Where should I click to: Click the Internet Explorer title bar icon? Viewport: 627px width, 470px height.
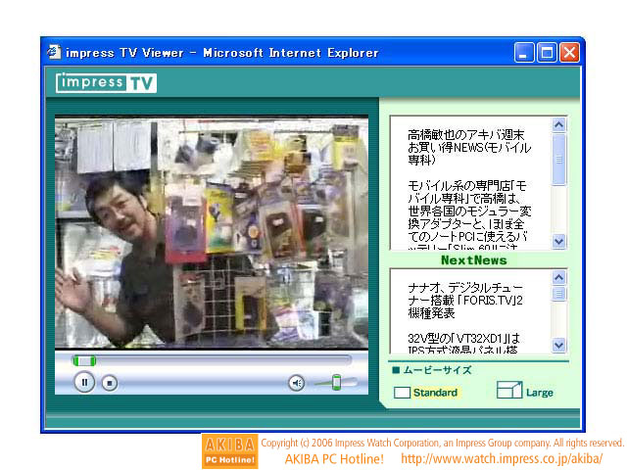55,52
